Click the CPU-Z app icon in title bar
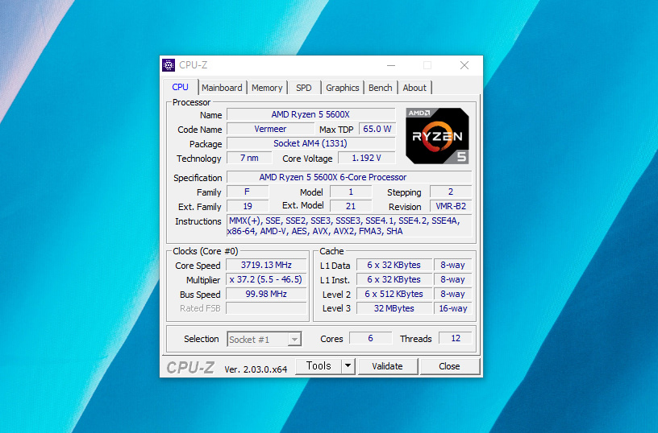Screen dimensions: 658x433 [169, 65]
